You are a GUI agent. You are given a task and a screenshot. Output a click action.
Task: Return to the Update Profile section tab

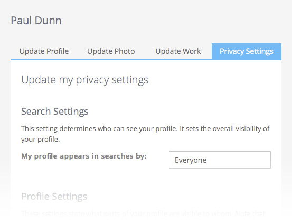point(44,51)
